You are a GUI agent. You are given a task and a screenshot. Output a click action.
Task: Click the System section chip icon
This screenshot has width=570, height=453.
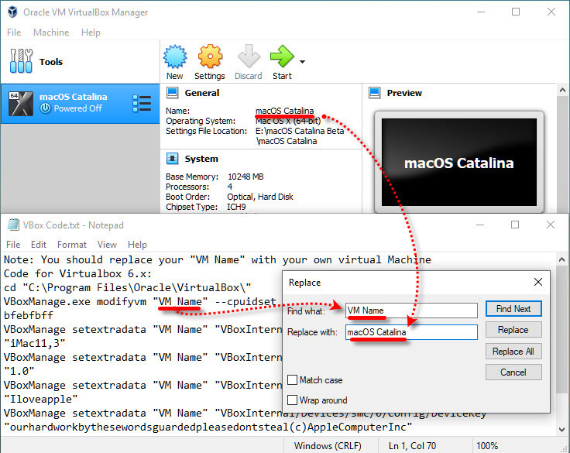172,159
